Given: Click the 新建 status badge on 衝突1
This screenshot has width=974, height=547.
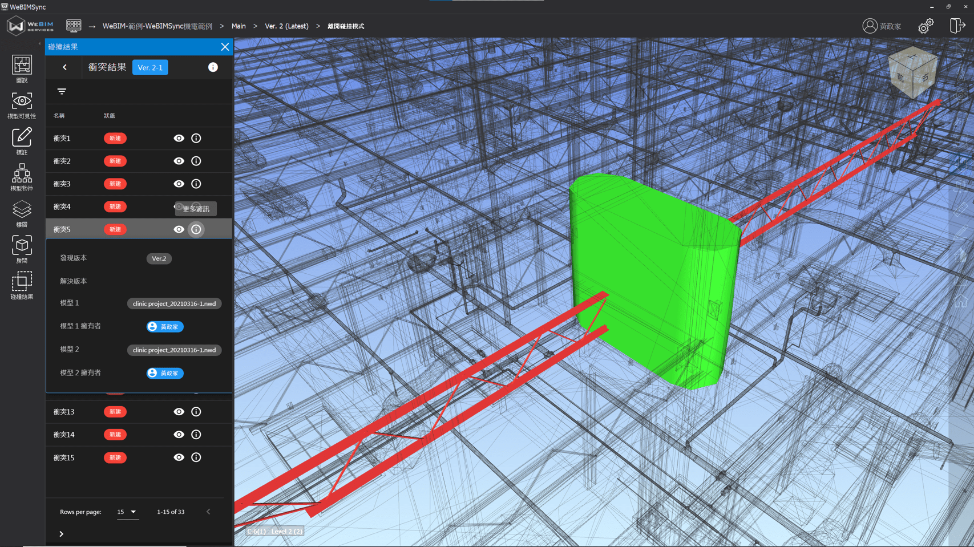Looking at the screenshot, I should click(115, 138).
